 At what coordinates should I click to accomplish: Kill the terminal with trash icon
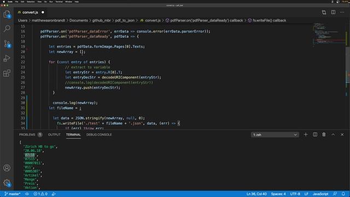click(x=324, y=135)
